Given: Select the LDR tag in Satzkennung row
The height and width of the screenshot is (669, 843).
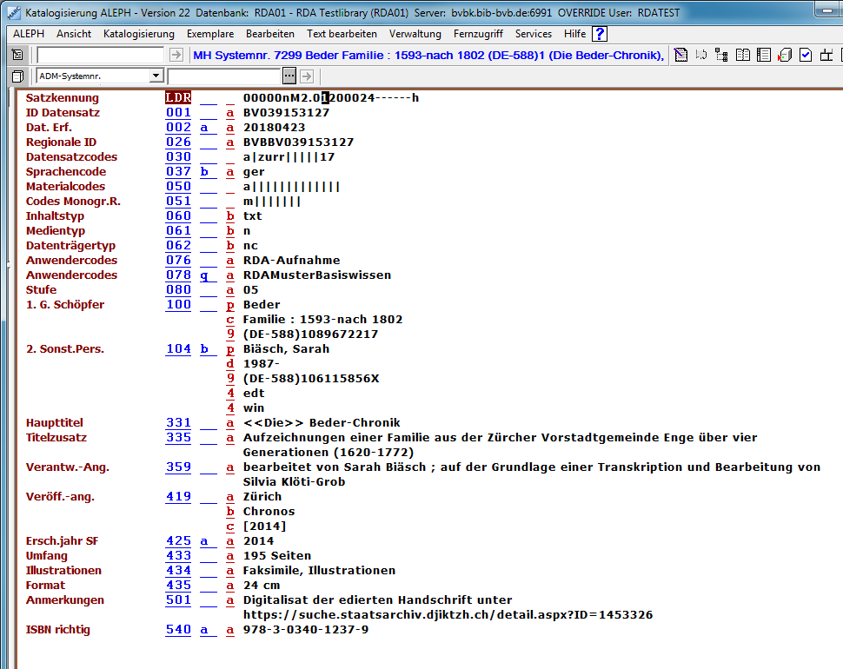Looking at the screenshot, I should click(x=178, y=98).
